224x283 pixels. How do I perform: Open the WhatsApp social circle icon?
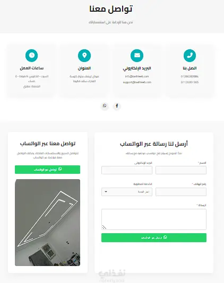tap(105, 106)
